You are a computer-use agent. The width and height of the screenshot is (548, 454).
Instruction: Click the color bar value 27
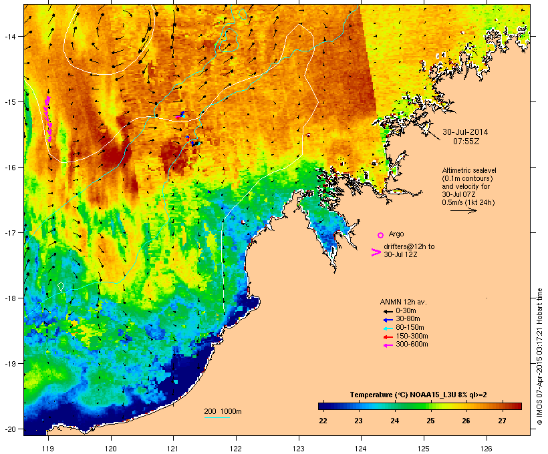[502, 421]
